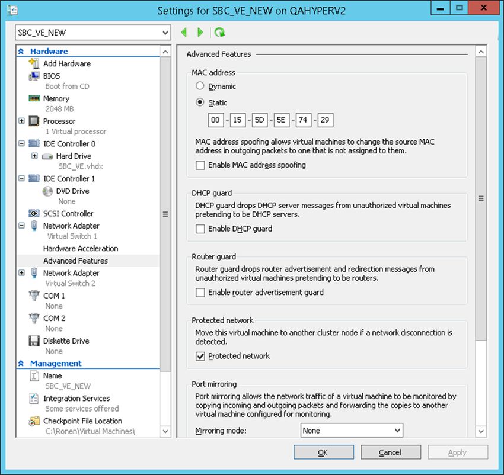
Task: Click the SCSI Controller icon
Action: [x=34, y=213]
